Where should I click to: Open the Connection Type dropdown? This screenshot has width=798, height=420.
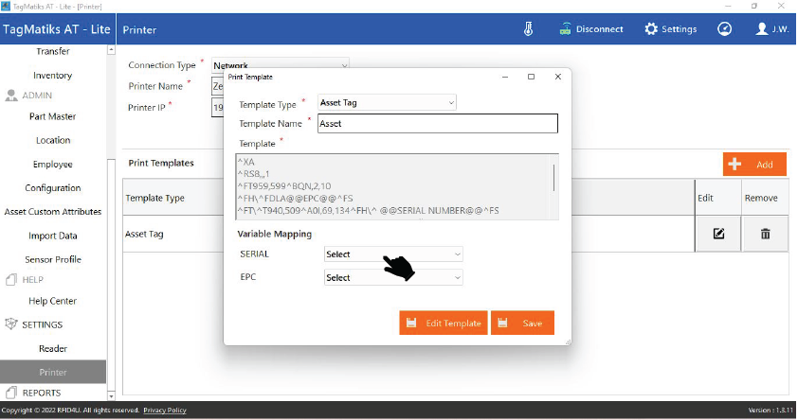(x=280, y=65)
